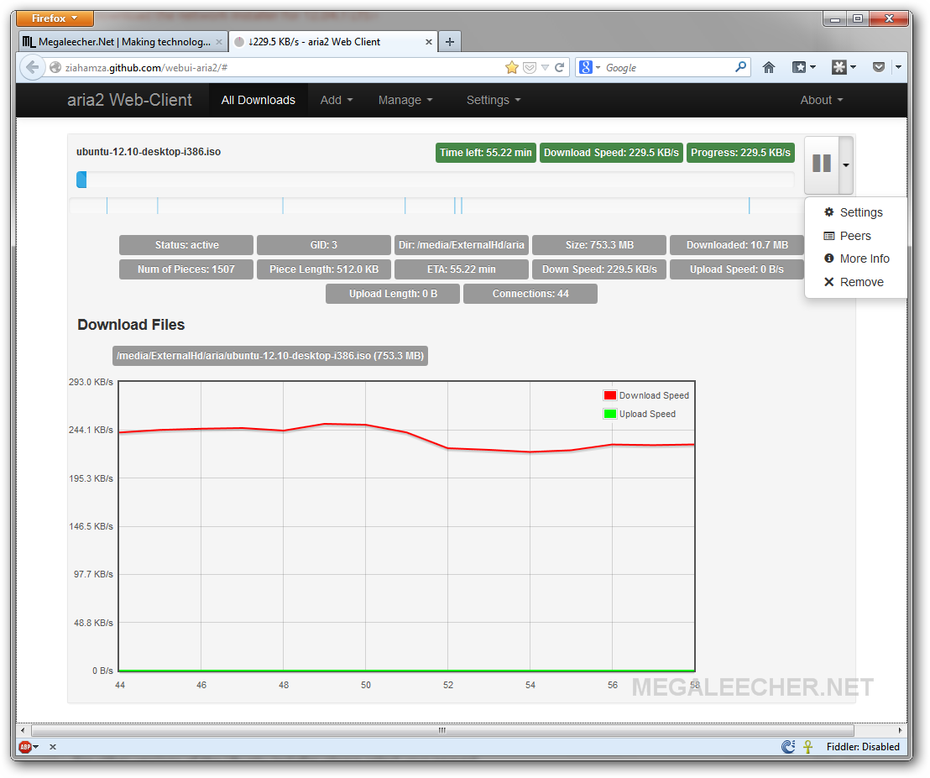The height and width of the screenshot is (778, 930).
Task: Click the gear icon next to Settings
Action: pyautogui.click(x=829, y=212)
